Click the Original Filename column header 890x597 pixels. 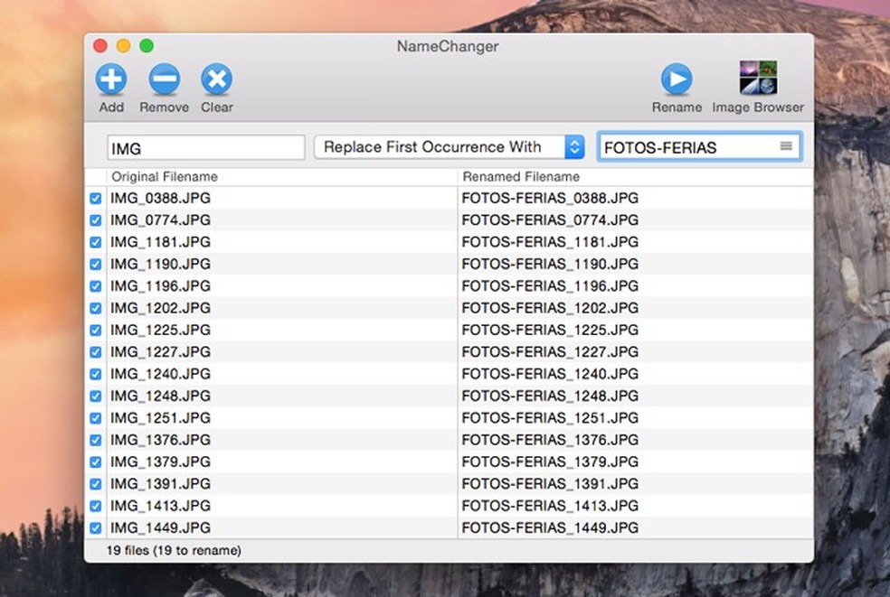pyautogui.click(x=165, y=177)
